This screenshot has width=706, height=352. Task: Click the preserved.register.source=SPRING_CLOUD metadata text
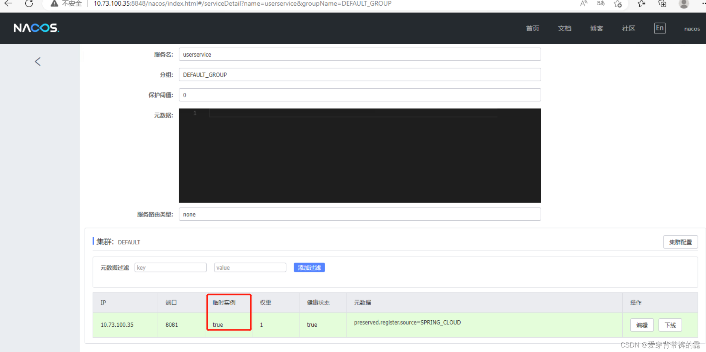[407, 323]
